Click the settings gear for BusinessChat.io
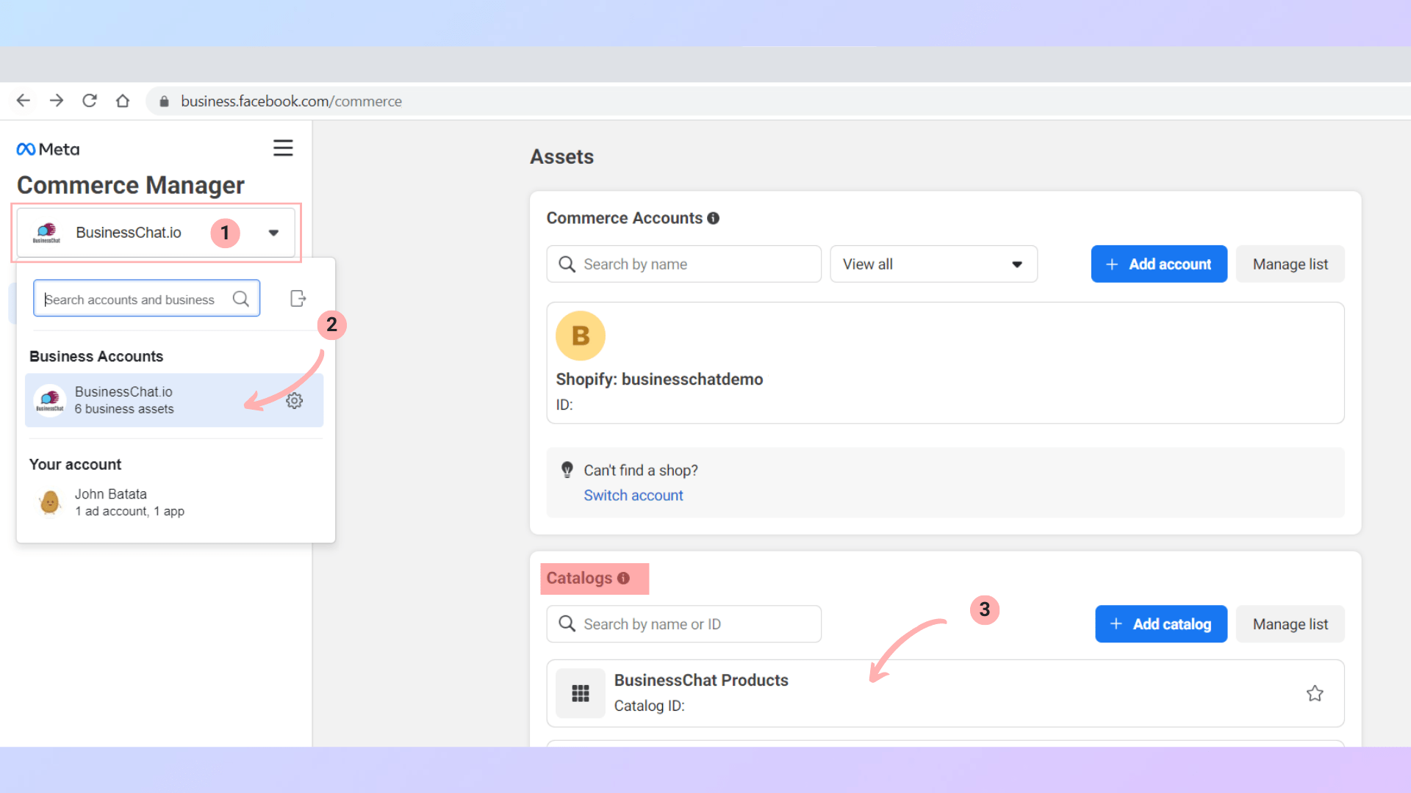The height and width of the screenshot is (793, 1411). point(294,401)
